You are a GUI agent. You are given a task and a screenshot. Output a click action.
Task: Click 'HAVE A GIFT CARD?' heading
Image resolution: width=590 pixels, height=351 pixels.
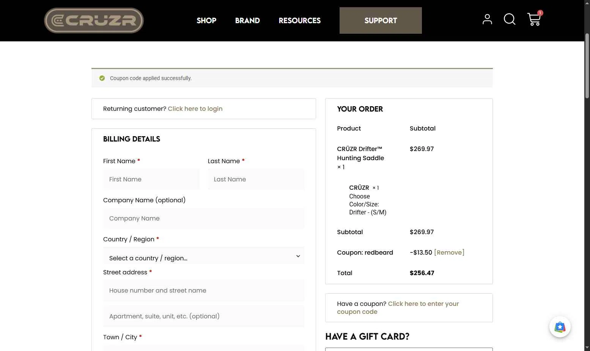(x=367, y=337)
